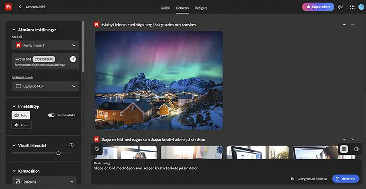Click the info icon beside Visuell intensitet
This screenshot has height=189, width=366.
click(x=71, y=146)
